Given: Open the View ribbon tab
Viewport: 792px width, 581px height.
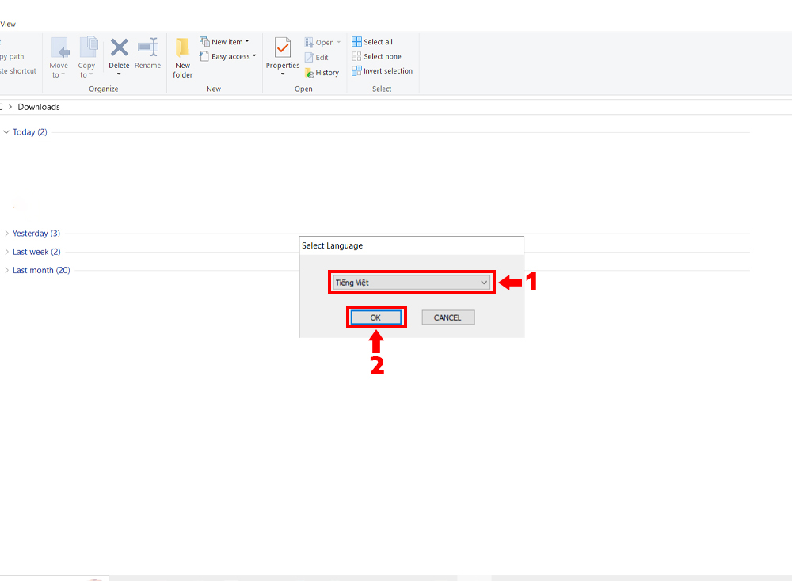Looking at the screenshot, I should (8, 24).
